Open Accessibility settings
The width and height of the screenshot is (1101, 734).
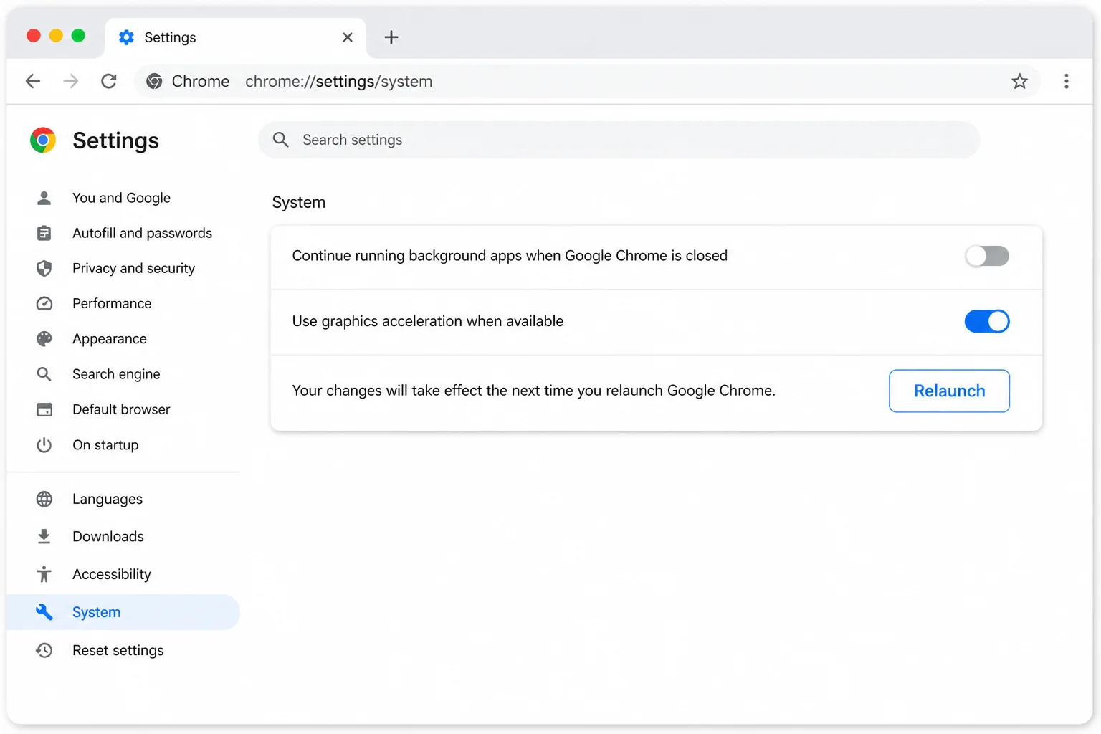[123, 574]
